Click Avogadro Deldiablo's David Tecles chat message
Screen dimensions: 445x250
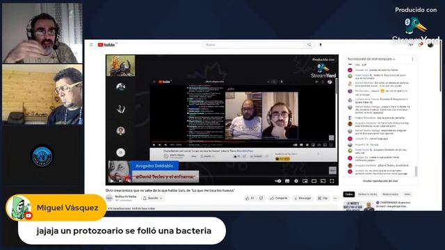tap(379, 165)
